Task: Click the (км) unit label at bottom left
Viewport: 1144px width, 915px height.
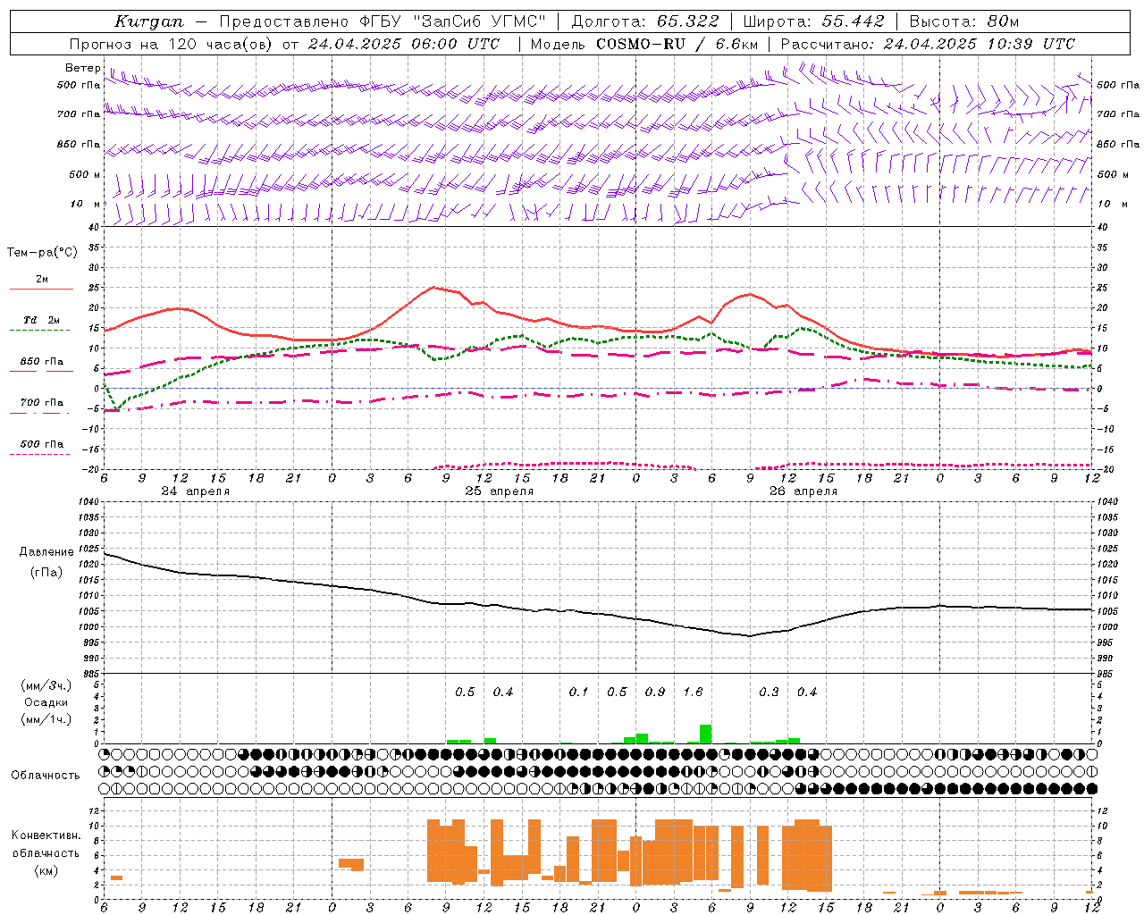Action: (46, 870)
